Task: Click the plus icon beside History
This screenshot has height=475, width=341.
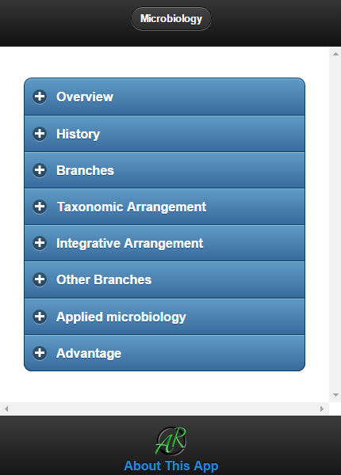Action: tap(40, 134)
